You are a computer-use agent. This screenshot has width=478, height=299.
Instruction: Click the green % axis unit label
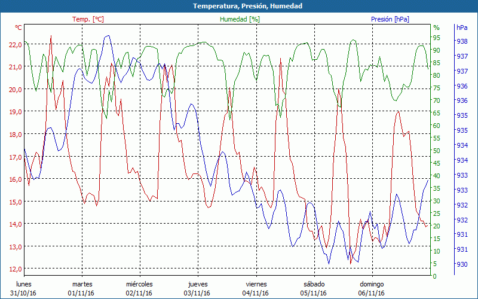[x=436, y=28]
